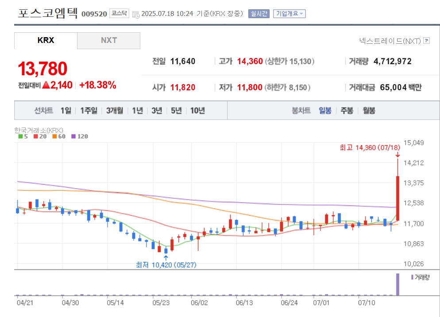Click the green 5-day moving average legend square
440x317 pixels.
point(20,136)
